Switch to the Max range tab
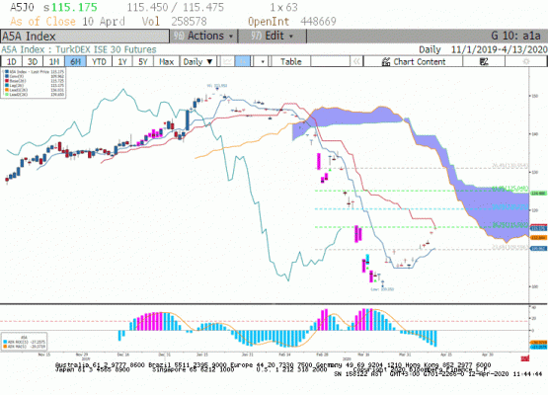The width and height of the screenshot is (548, 395). pos(166,62)
